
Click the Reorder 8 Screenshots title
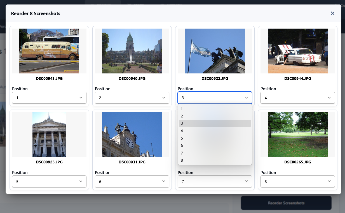click(36, 13)
